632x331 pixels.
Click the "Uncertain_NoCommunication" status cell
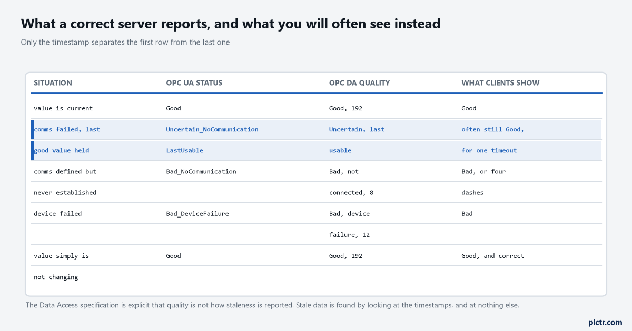212,129
